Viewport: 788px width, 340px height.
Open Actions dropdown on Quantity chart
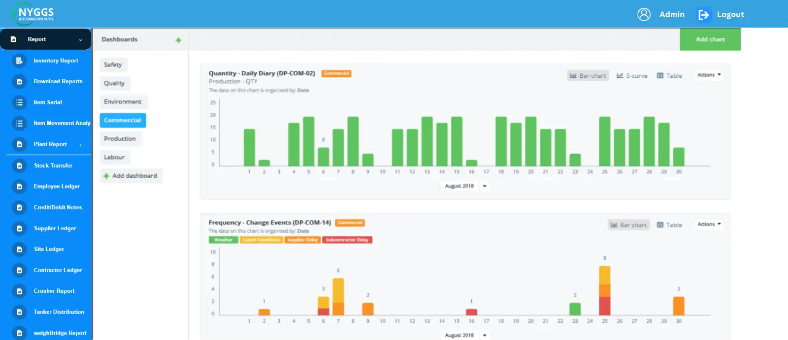tap(709, 75)
